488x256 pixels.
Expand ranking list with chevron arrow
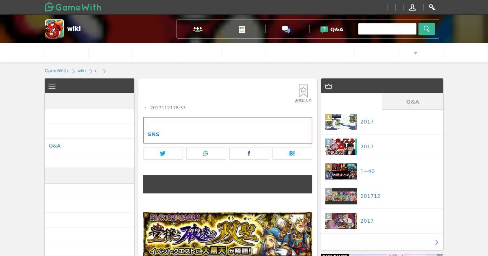[437, 242]
